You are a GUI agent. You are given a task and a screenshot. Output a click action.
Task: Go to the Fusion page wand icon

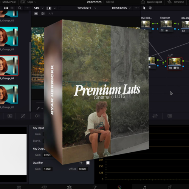tap(94, 187)
